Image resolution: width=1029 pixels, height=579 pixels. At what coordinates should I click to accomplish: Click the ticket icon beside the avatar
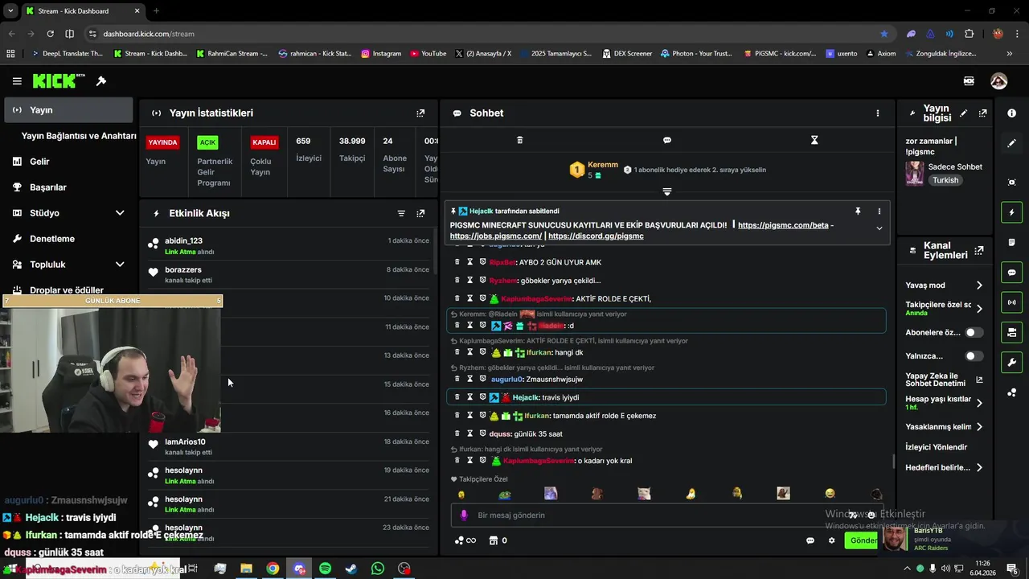coord(969,81)
